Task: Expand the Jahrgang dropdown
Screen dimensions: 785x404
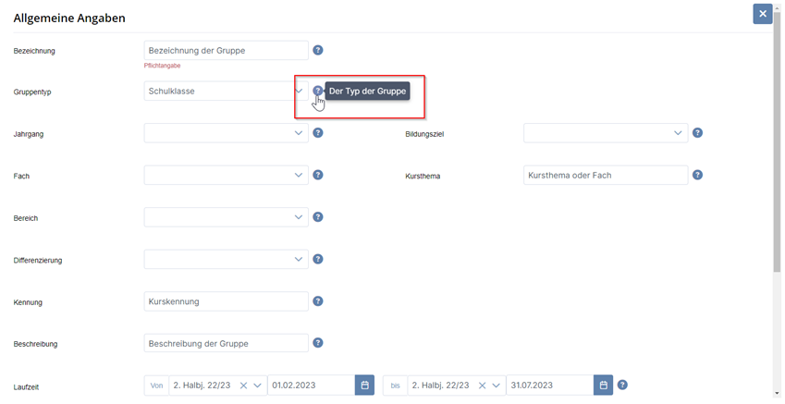Action: coord(226,133)
